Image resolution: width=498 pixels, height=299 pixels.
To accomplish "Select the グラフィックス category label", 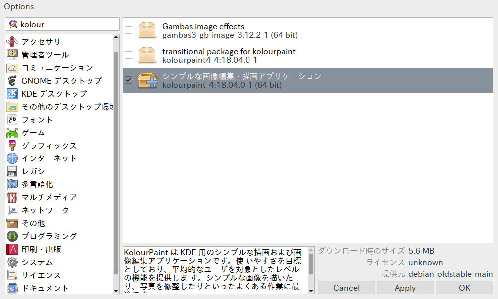I will pos(49,146).
